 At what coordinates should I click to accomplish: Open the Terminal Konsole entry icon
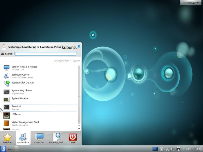(x=7, y=107)
